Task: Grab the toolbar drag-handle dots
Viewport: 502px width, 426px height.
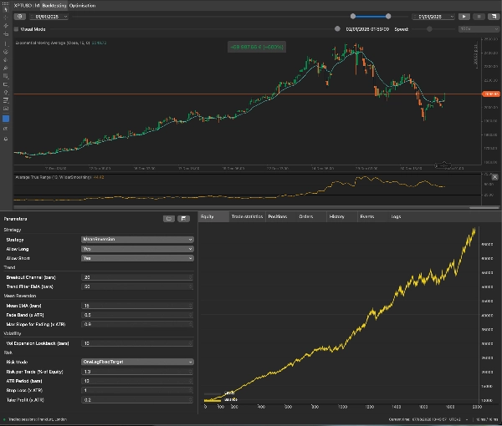Action: click(6, 3)
